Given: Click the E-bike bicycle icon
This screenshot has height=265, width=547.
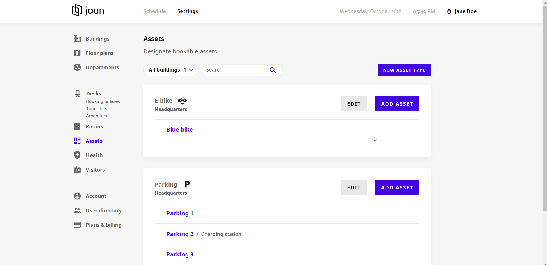Looking at the screenshot, I should pos(182,100).
